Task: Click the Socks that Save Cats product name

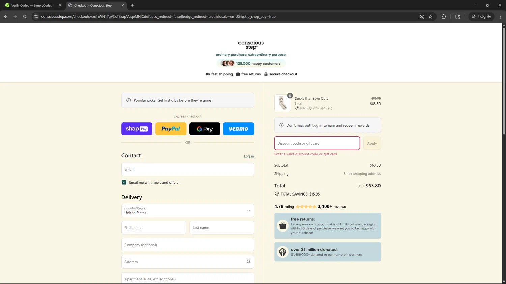Action: pos(311,99)
